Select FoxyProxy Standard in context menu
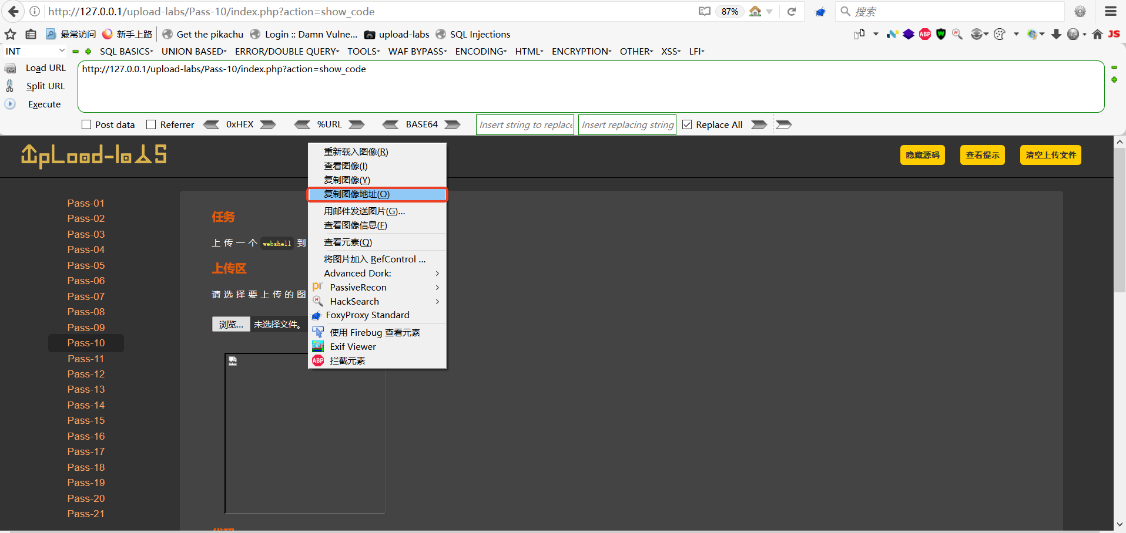This screenshot has height=533, width=1126. [377, 315]
